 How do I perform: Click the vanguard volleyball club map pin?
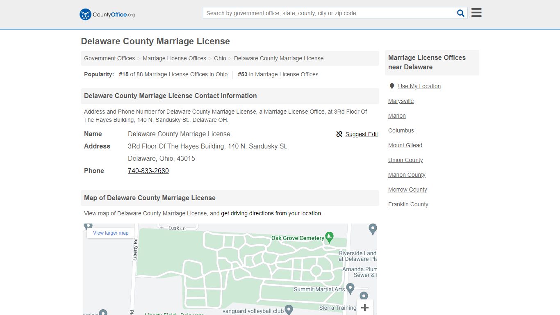(x=289, y=310)
